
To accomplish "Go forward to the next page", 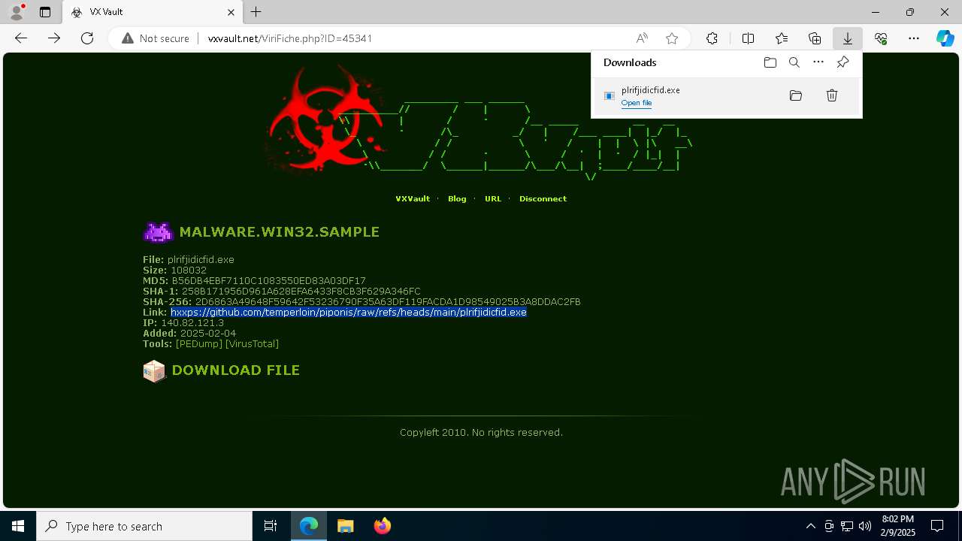I will 54,38.
